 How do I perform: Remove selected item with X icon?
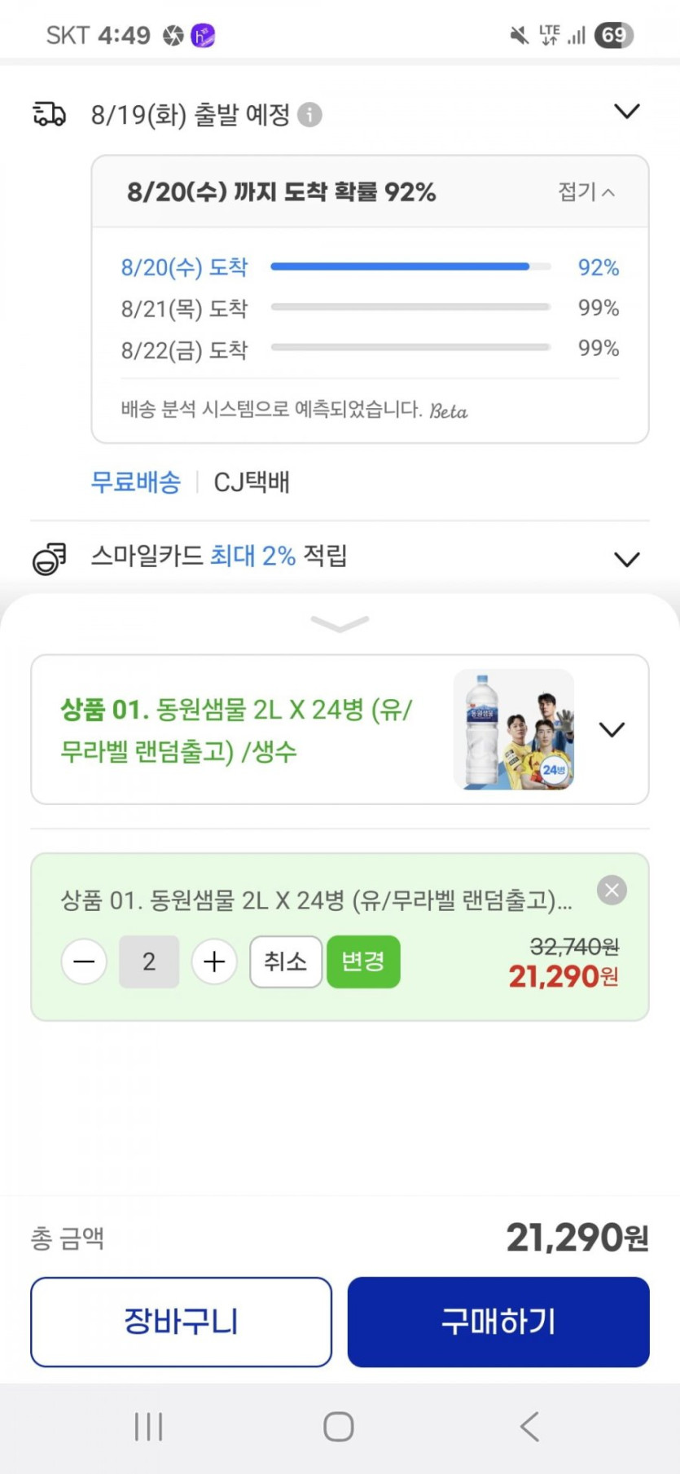[x=612, y=890]
